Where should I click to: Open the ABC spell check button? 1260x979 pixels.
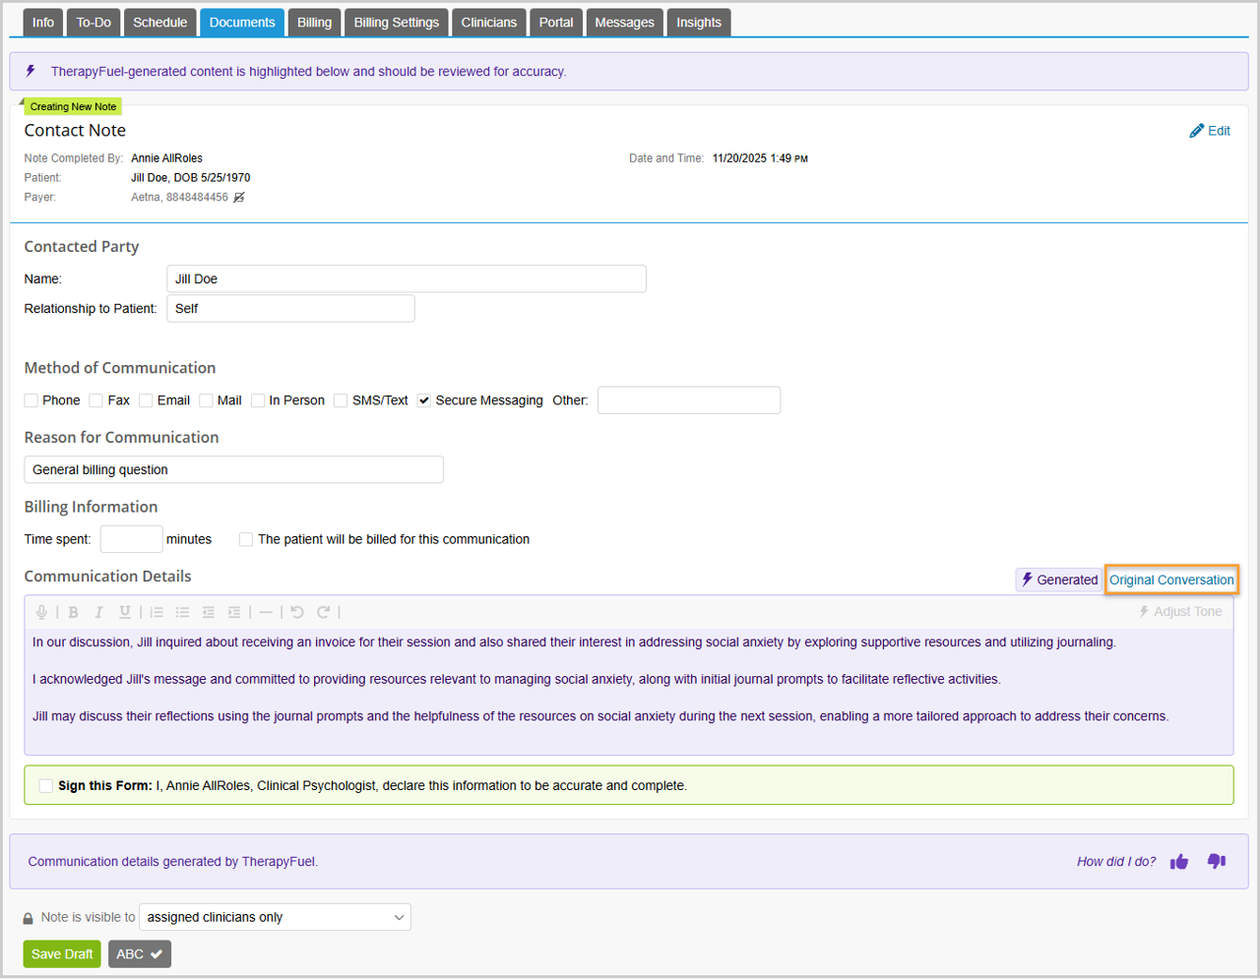140,954
